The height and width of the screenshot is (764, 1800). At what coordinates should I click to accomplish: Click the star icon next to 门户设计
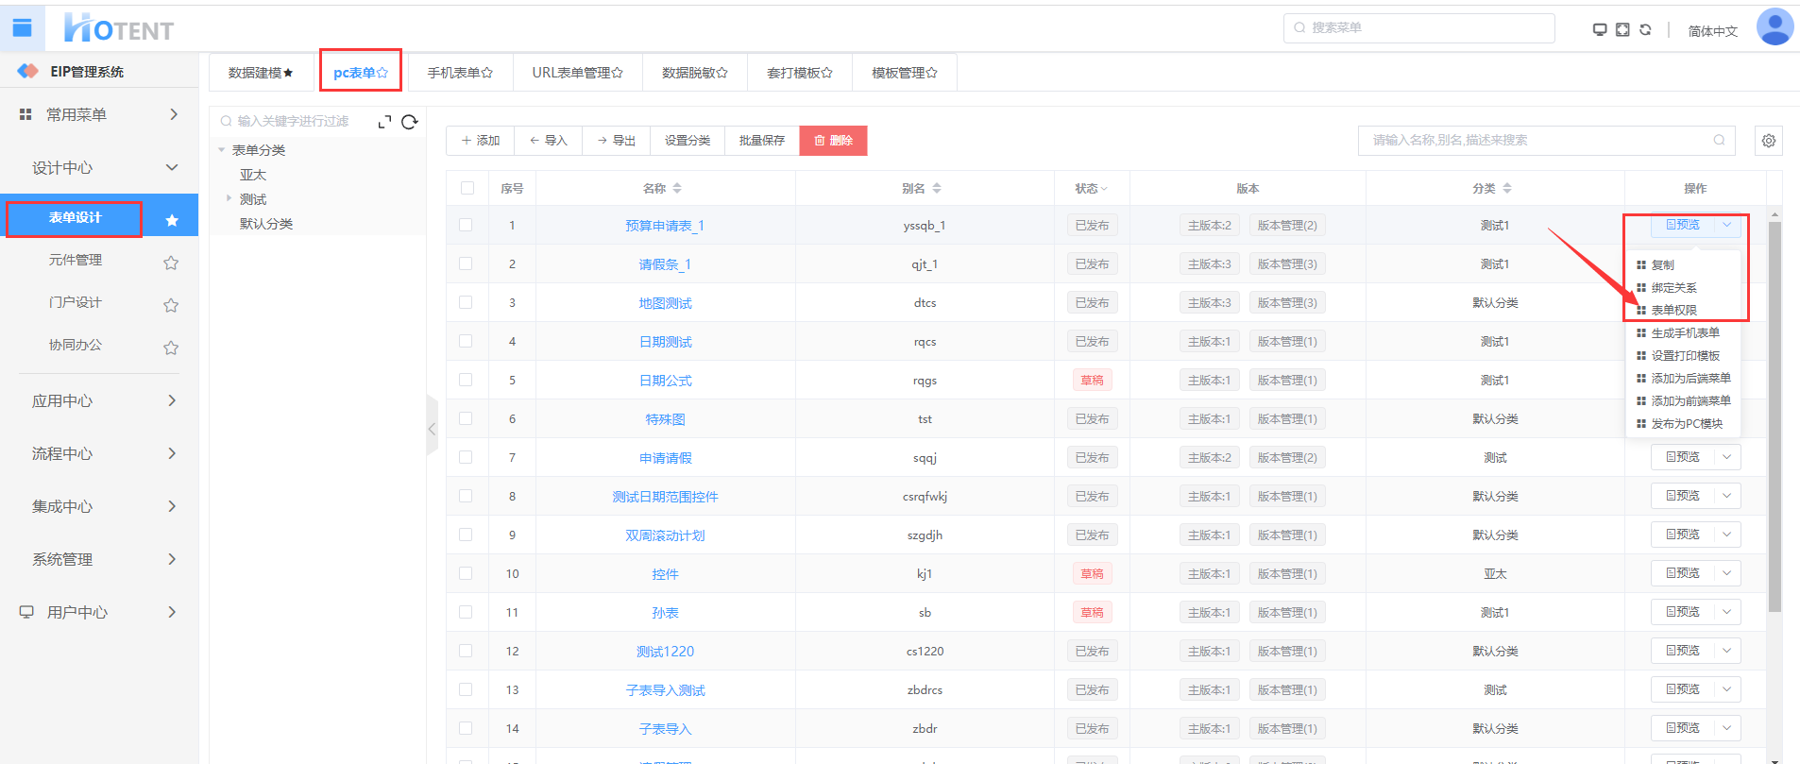[171, 305]
